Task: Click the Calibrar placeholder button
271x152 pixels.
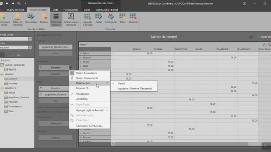Action: pos(55,138)
